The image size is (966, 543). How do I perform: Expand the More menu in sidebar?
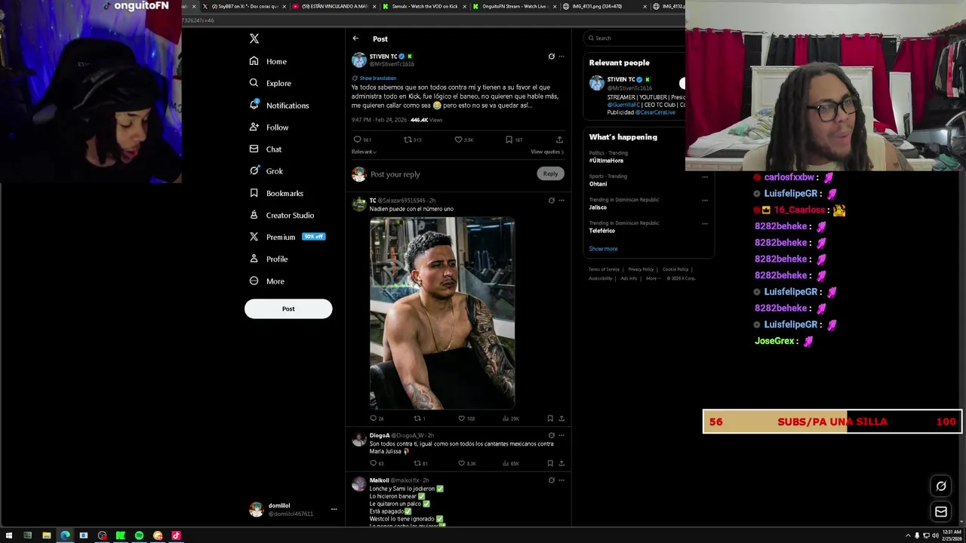pos(266,281)
